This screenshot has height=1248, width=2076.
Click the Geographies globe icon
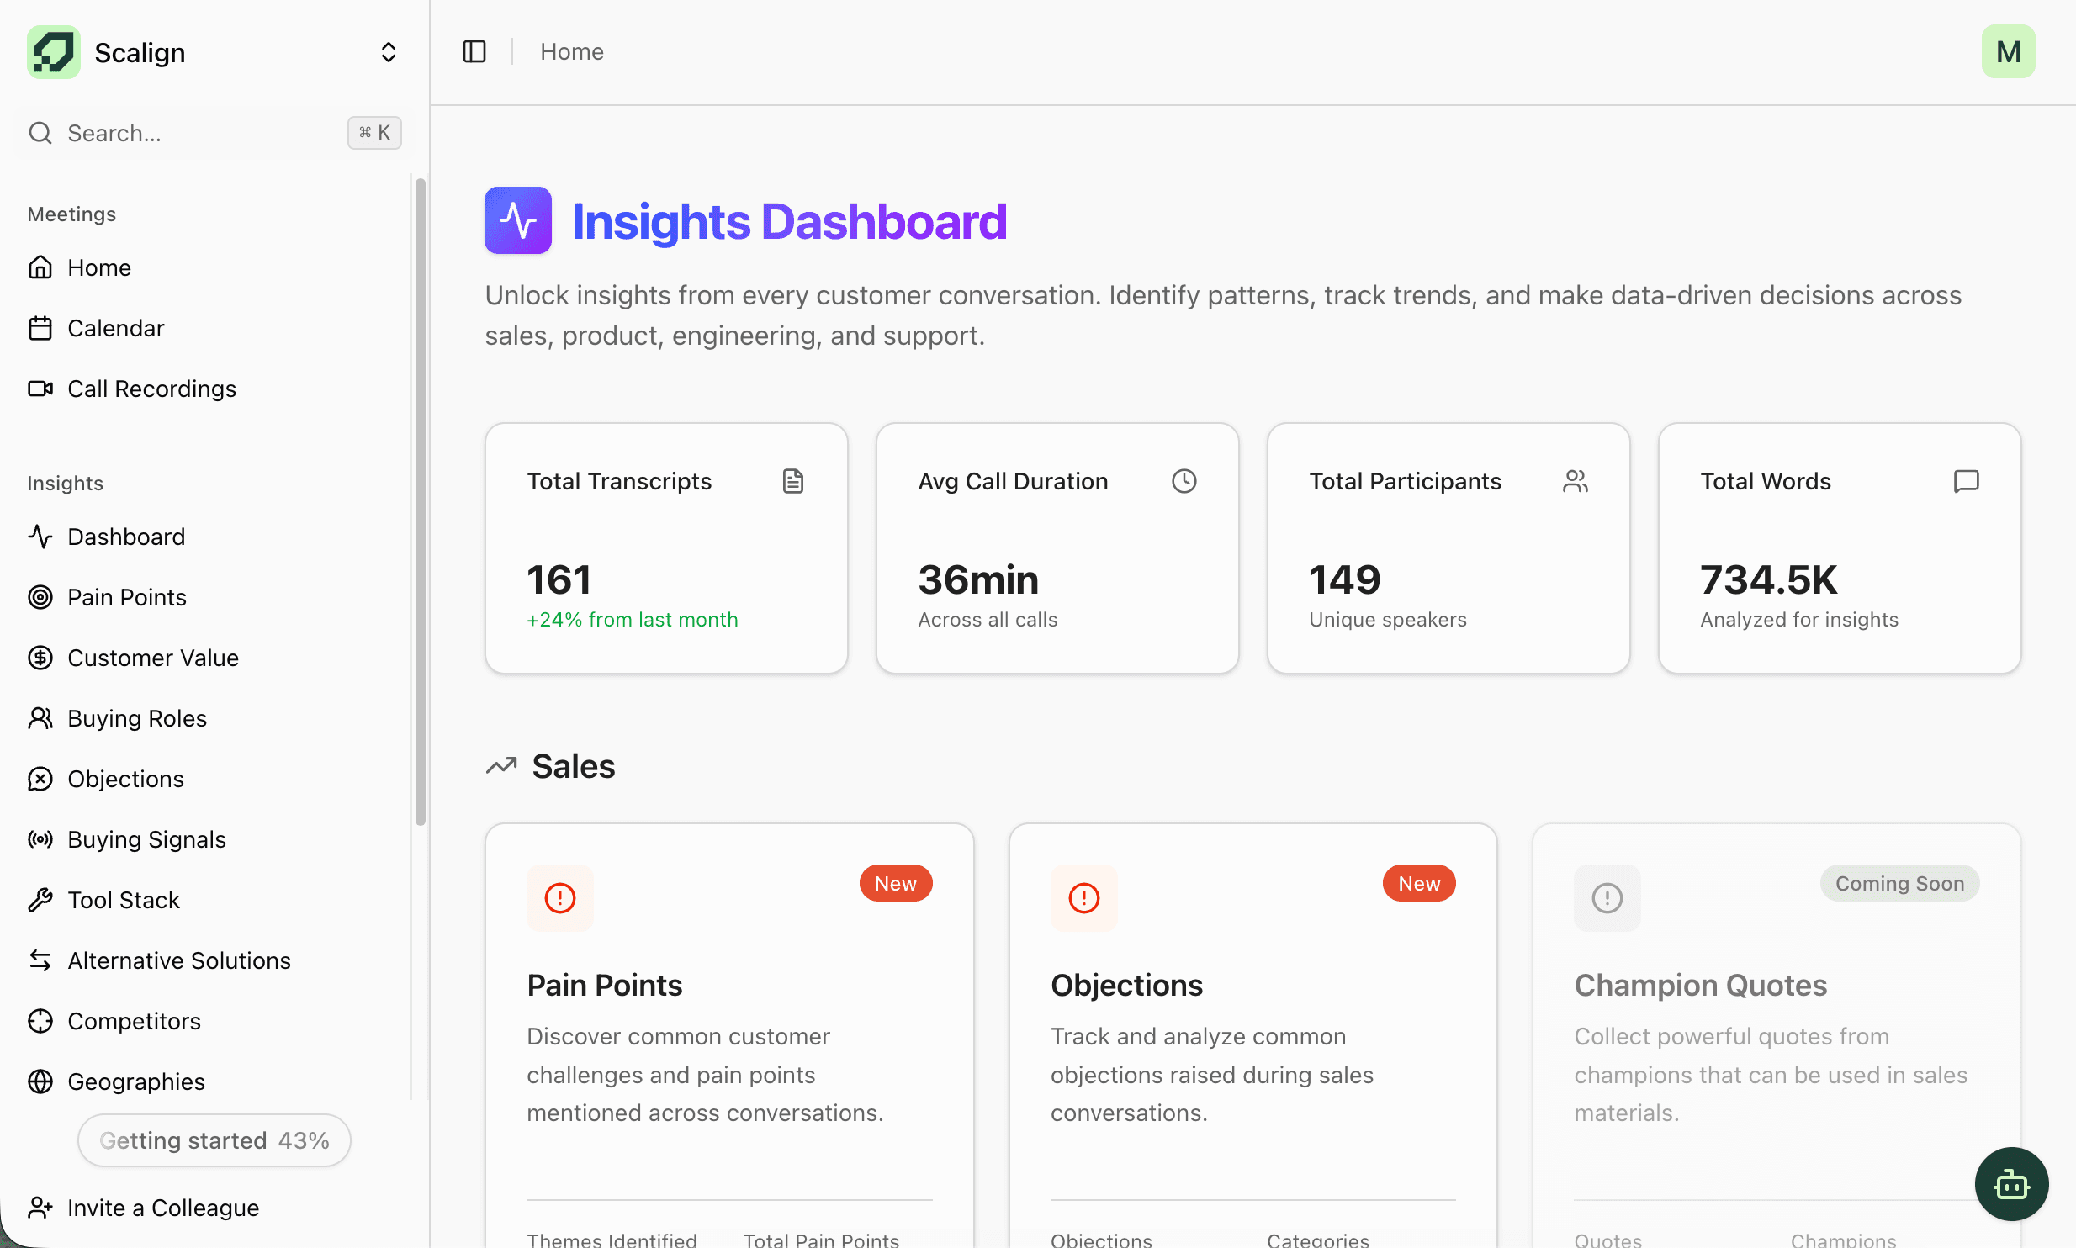point(40,1081)
